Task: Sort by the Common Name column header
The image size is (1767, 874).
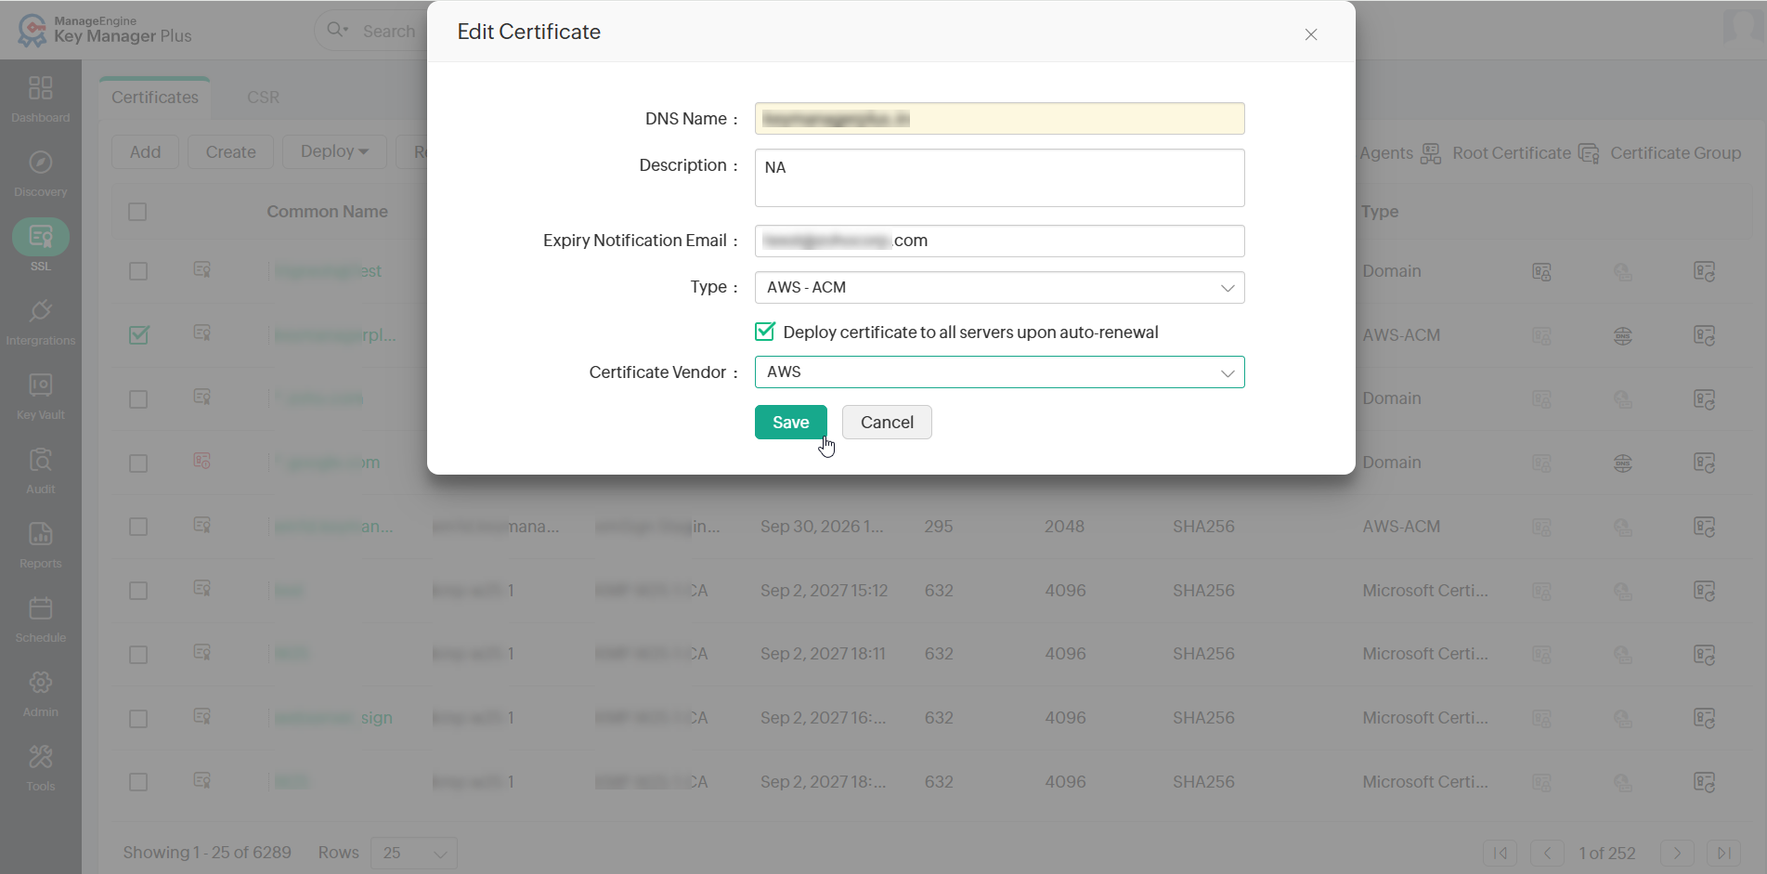Action: pos(327,212)
